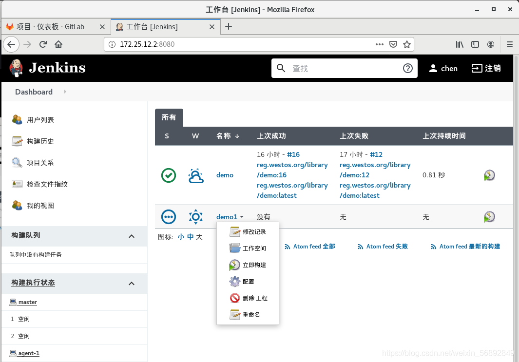Open Atom feed 最新的构建 link
519x362 pixels.
coord(465,247)
